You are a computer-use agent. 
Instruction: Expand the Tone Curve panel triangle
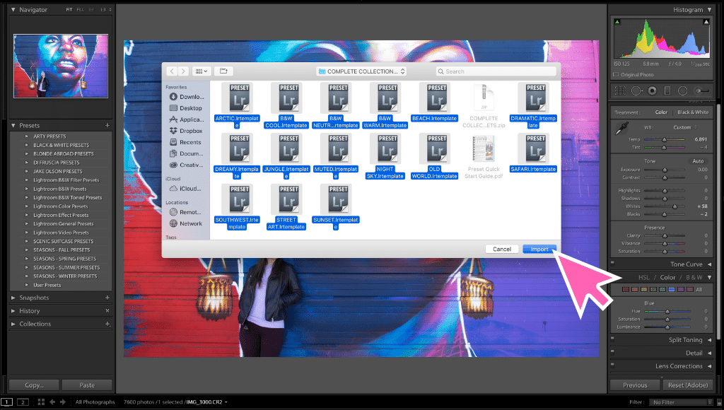[709, 264]
